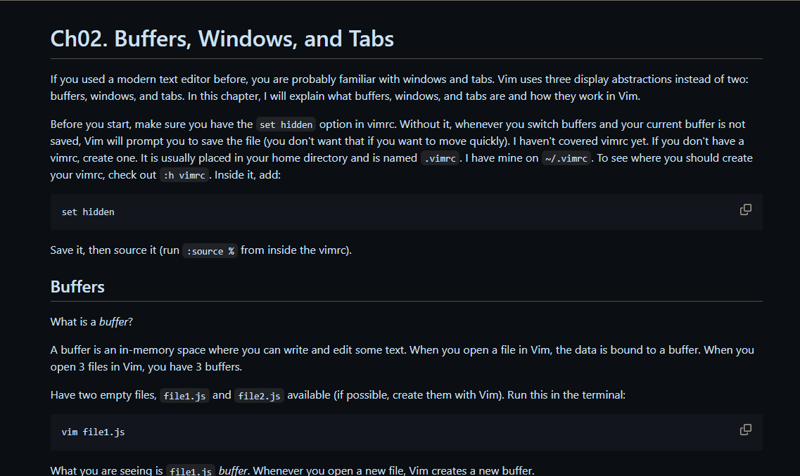Click the "Save it, then source it" text
800x476 pixels.
pyautogui.click(x=115, y=250)
